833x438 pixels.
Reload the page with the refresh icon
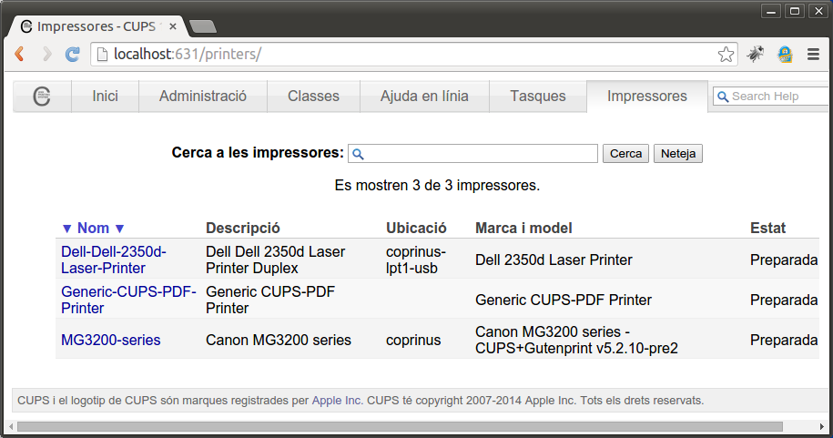(73, 55)
